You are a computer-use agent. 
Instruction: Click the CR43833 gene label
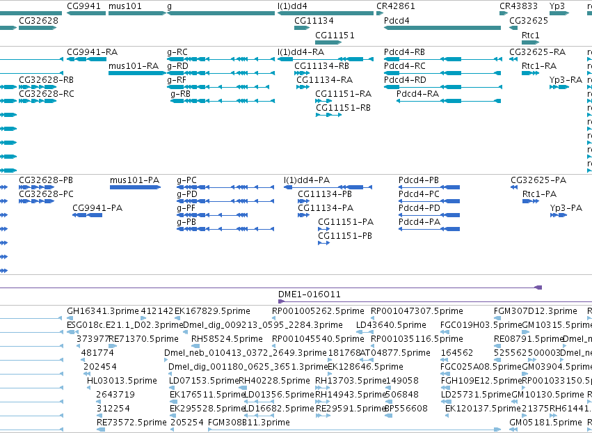(518, 6)
